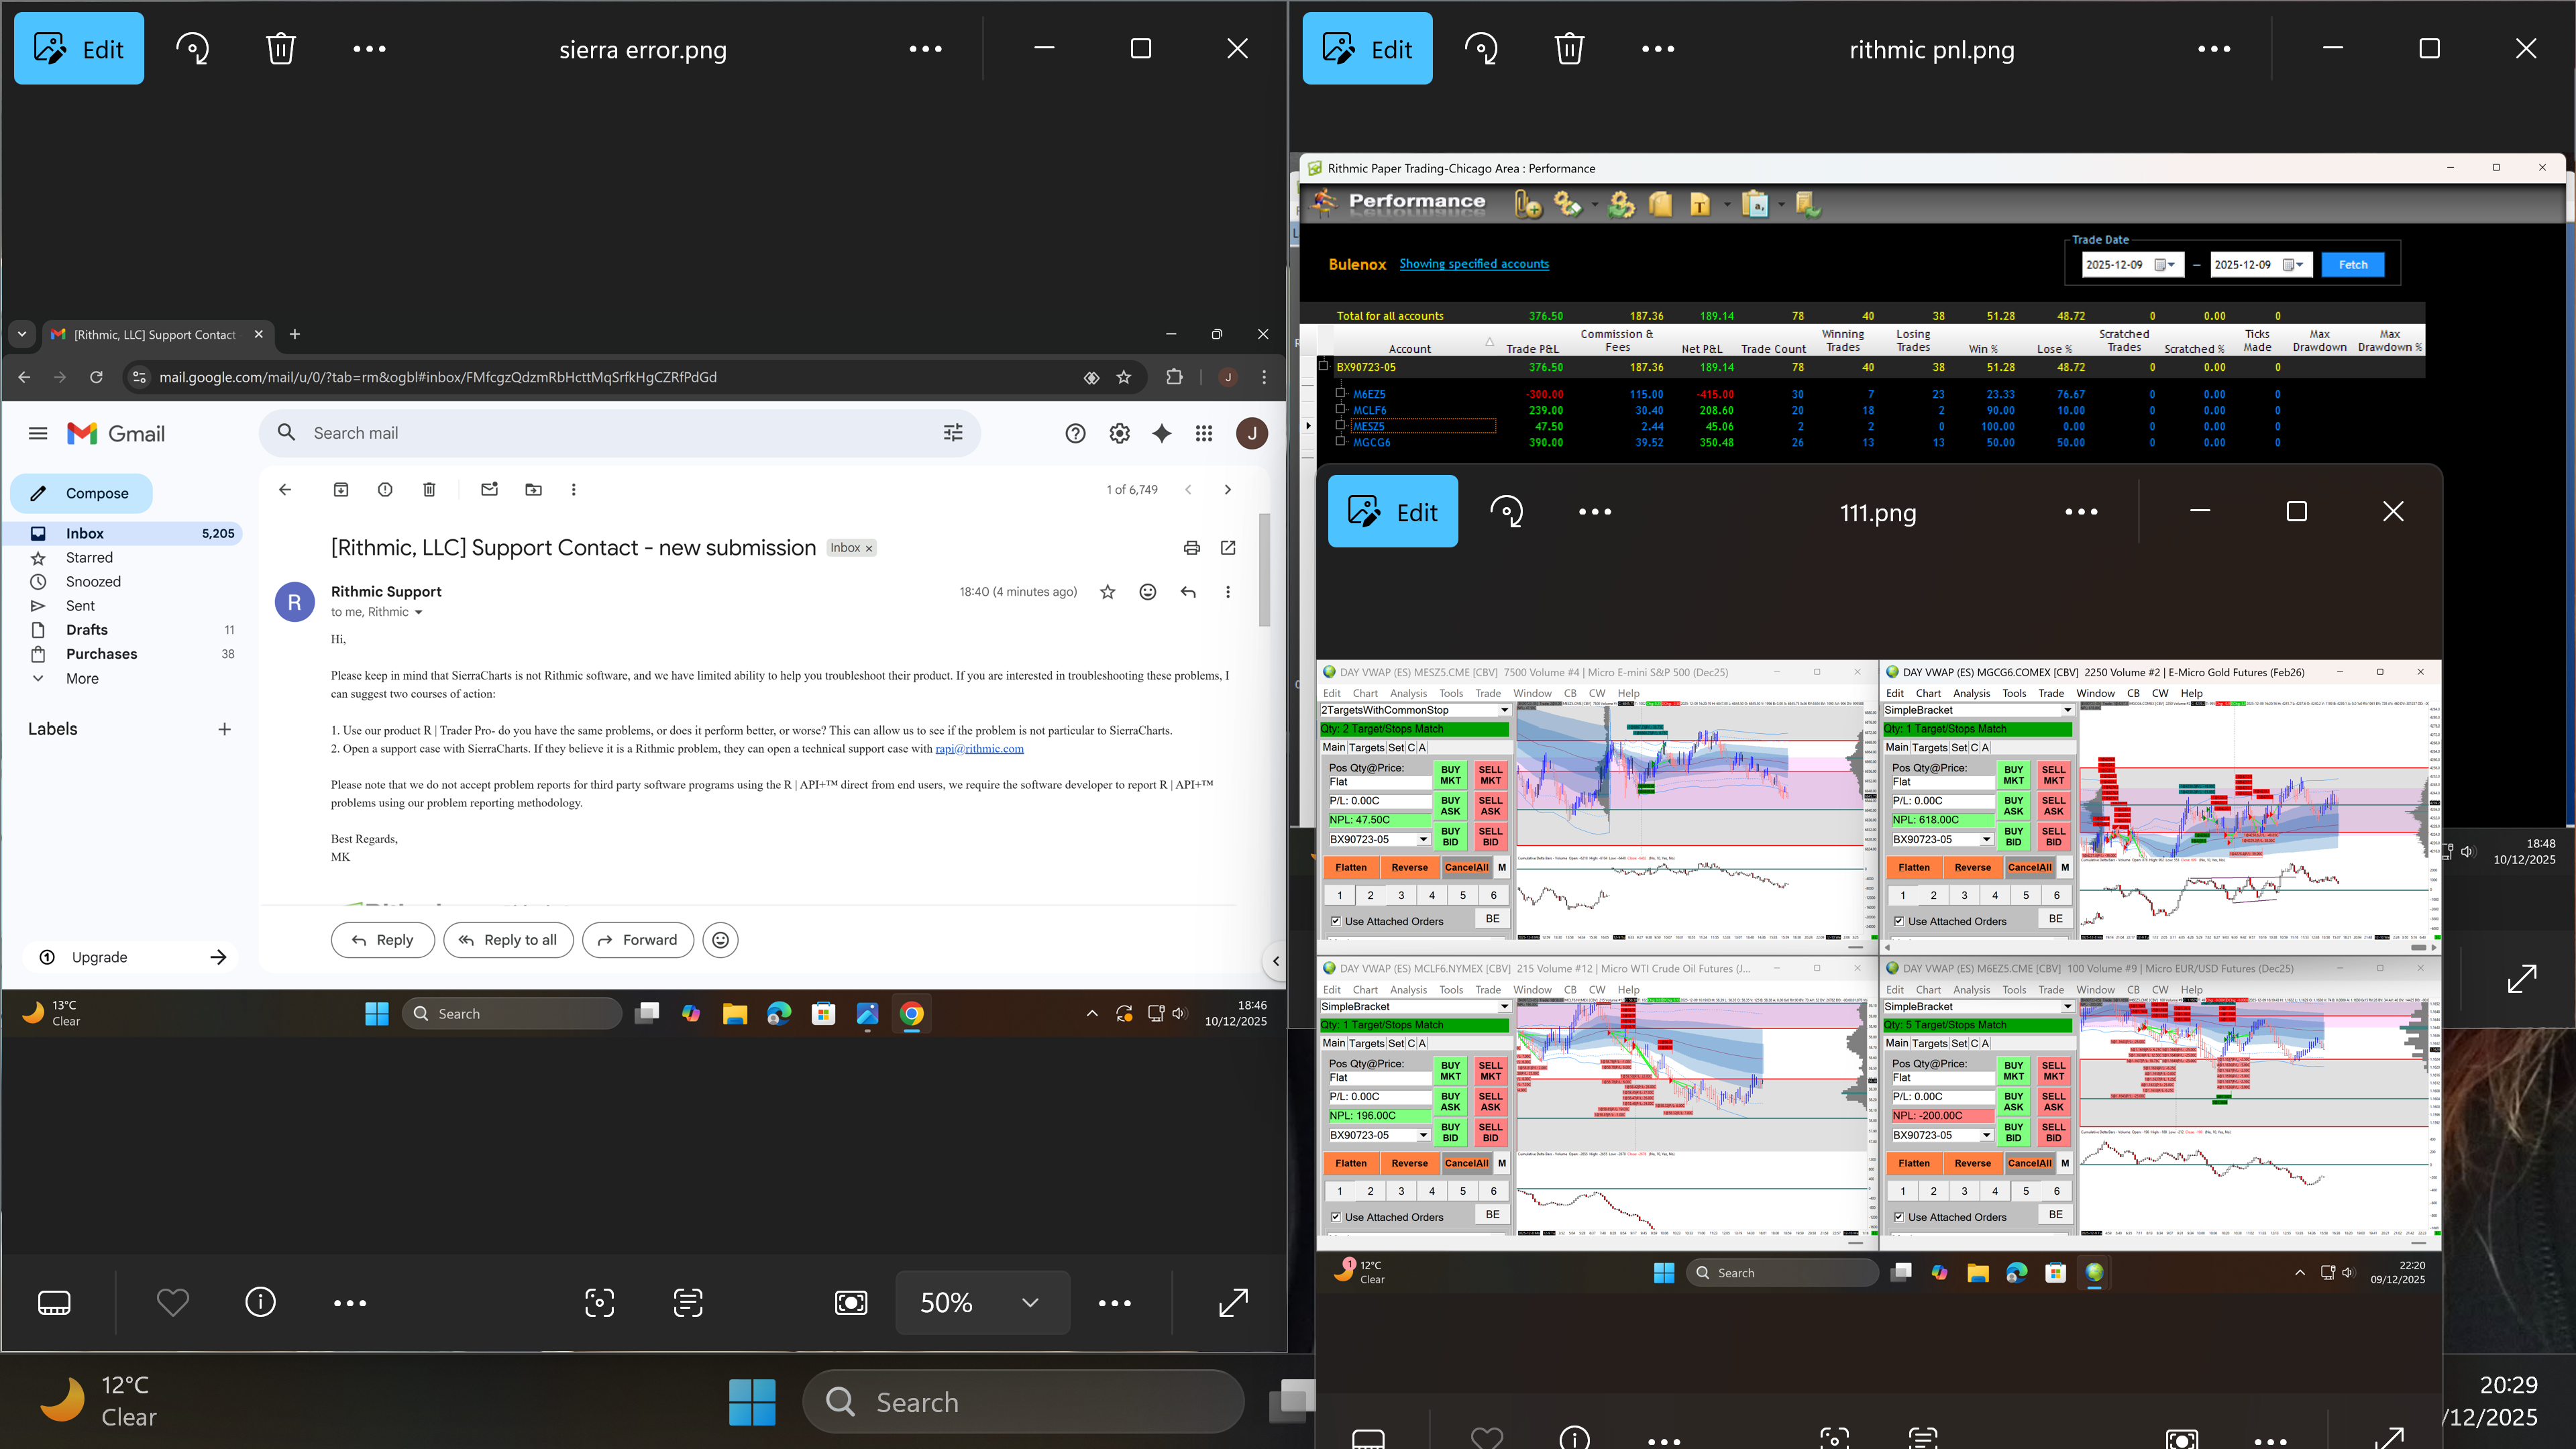Open the three-dot menu beside sierra error.png trash icon
Viewport: 2576px width, 1449px height.
point(369,49)
